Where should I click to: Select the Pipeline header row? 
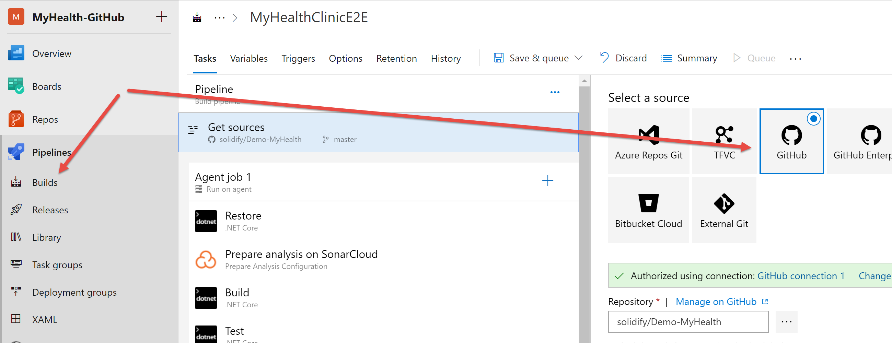tap(378, 94)
